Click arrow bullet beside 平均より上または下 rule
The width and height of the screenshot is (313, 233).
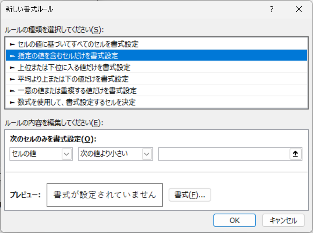click(12, 79)
